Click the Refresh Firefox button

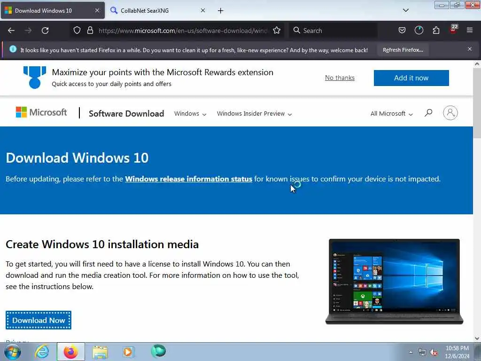coord(403,50)
